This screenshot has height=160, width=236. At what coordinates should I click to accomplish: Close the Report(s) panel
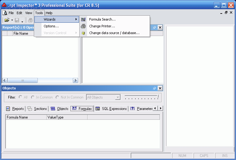coord(160,28)
